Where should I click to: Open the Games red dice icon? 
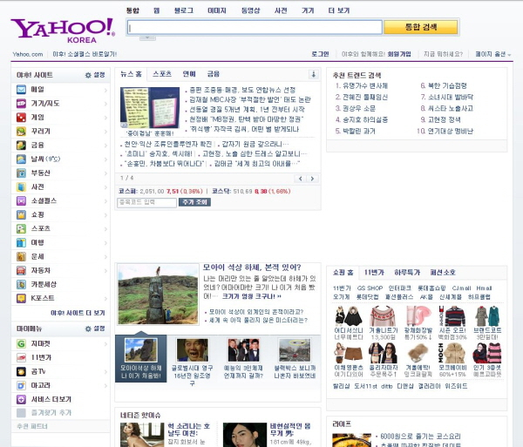coord(21,118)
